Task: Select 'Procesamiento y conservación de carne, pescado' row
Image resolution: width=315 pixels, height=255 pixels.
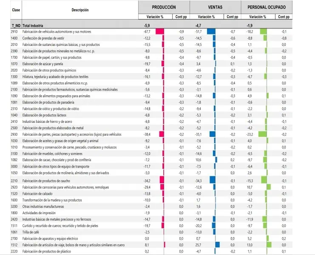Action: click(151, 147)
